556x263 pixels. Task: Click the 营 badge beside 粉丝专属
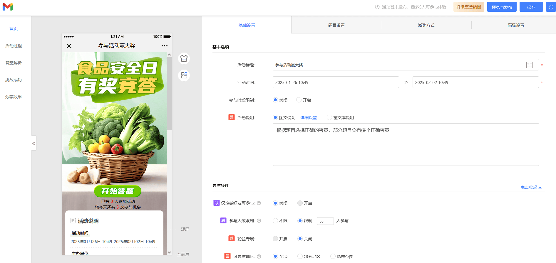(232, 239)
